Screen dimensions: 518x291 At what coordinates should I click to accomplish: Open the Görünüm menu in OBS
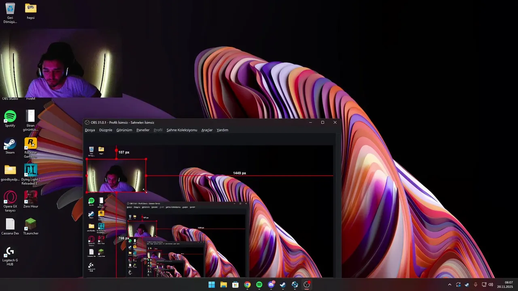click(x=124, y=130)
